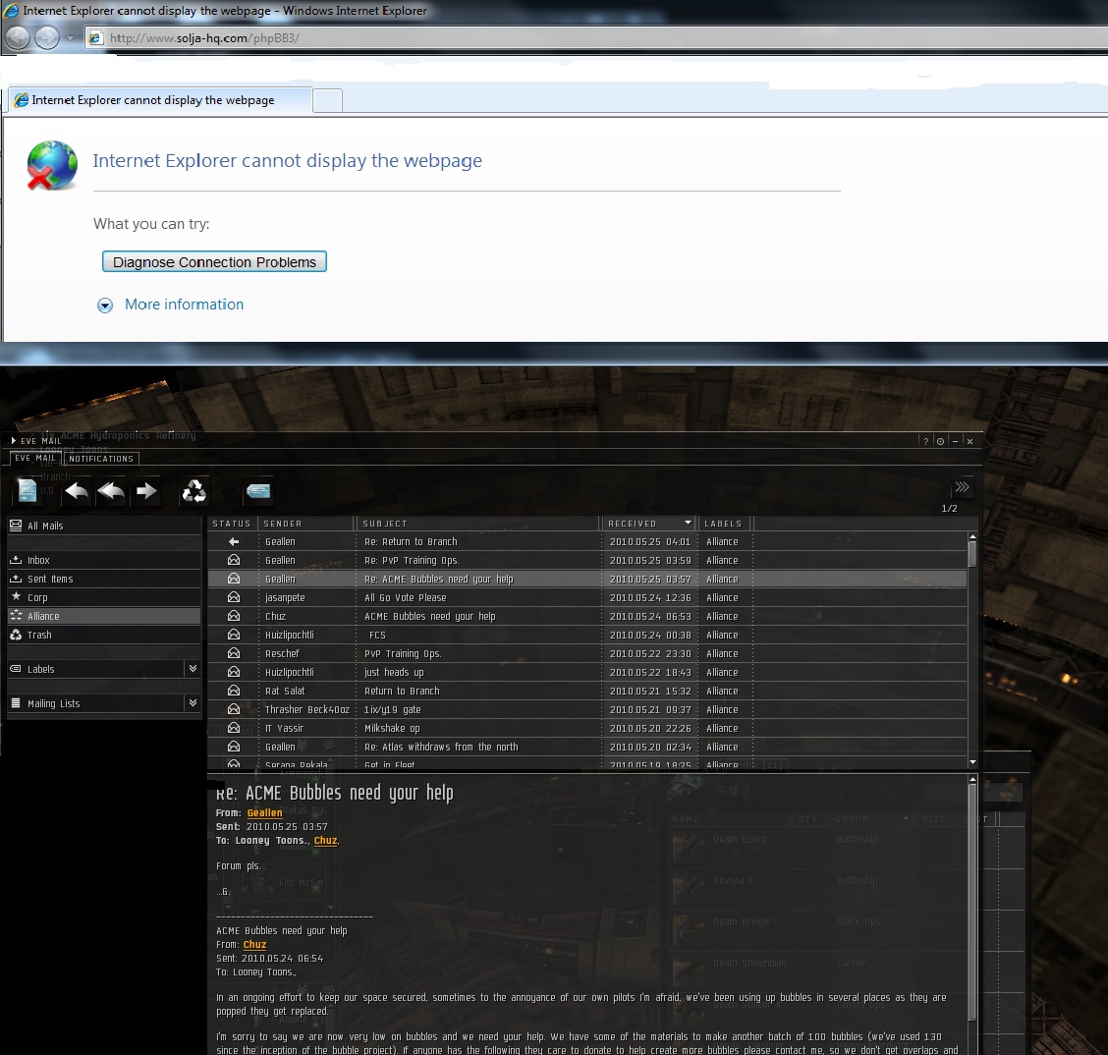Viewport: 1108px width, 1055px height.
Task: Open a new blank IE tab
Action: [327, 101]
